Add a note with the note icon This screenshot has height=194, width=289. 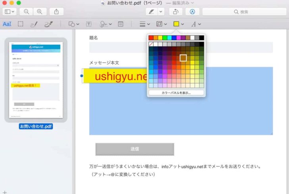coord(121,24)
